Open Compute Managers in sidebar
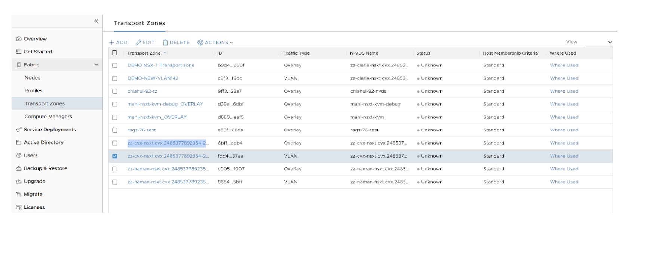 pyautogui.click(x=48, y=117)
